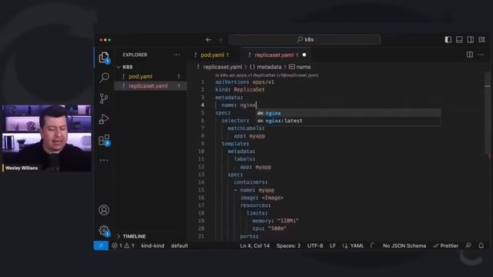Click the feedback icon next to Prettier

[468, 245]
